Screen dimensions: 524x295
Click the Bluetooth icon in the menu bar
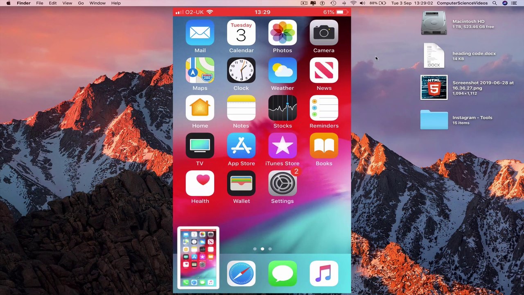344,3
